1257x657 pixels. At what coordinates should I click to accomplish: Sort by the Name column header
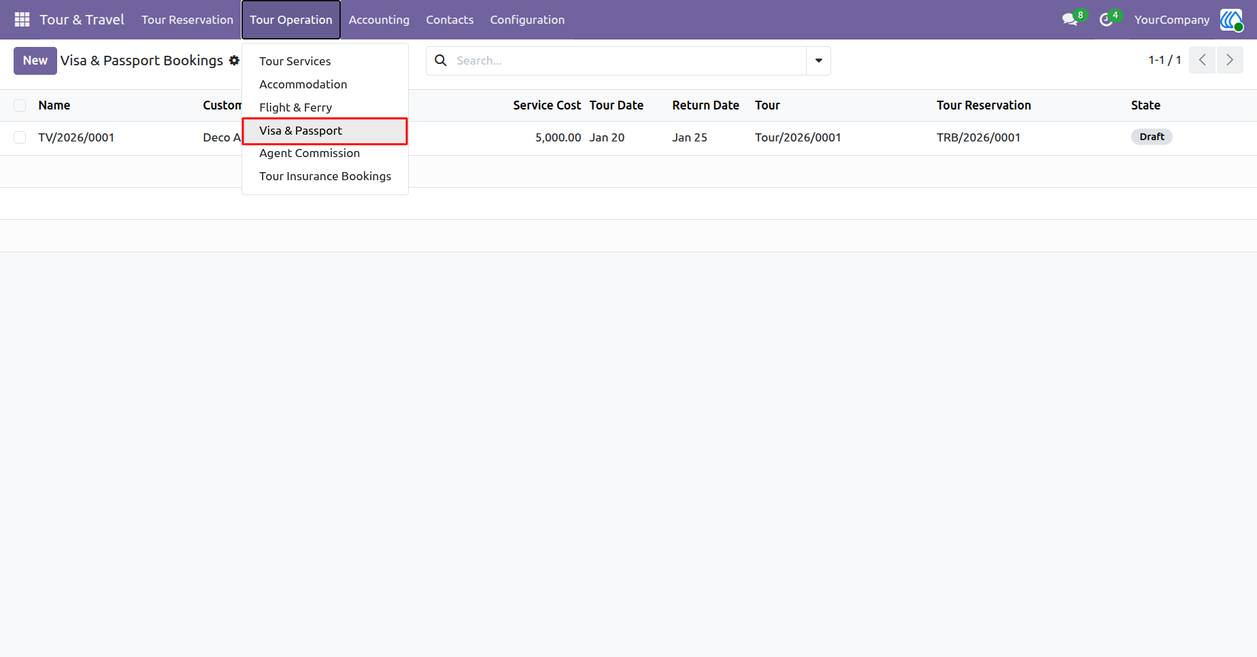pyautogui.click(x=54, y=105)
